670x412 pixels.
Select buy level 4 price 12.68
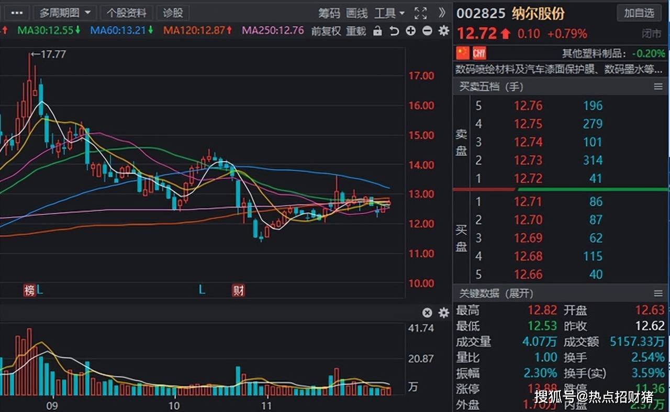click(x=528, y=256)
